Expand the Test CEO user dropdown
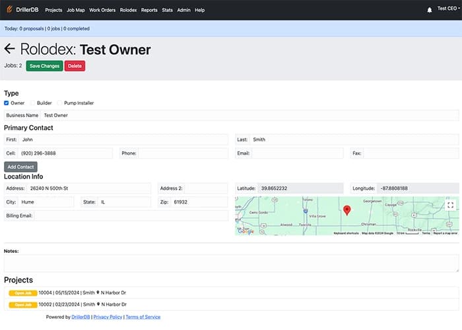This screenshot has width=462, height=330. pyautogui.click(x=449, y=10)
